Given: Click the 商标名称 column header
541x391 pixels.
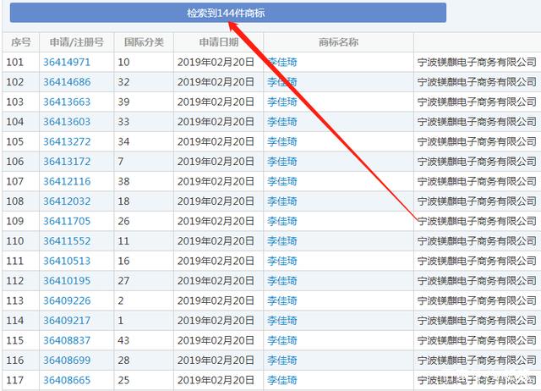Looking at the screenshot, I should 338,42.
